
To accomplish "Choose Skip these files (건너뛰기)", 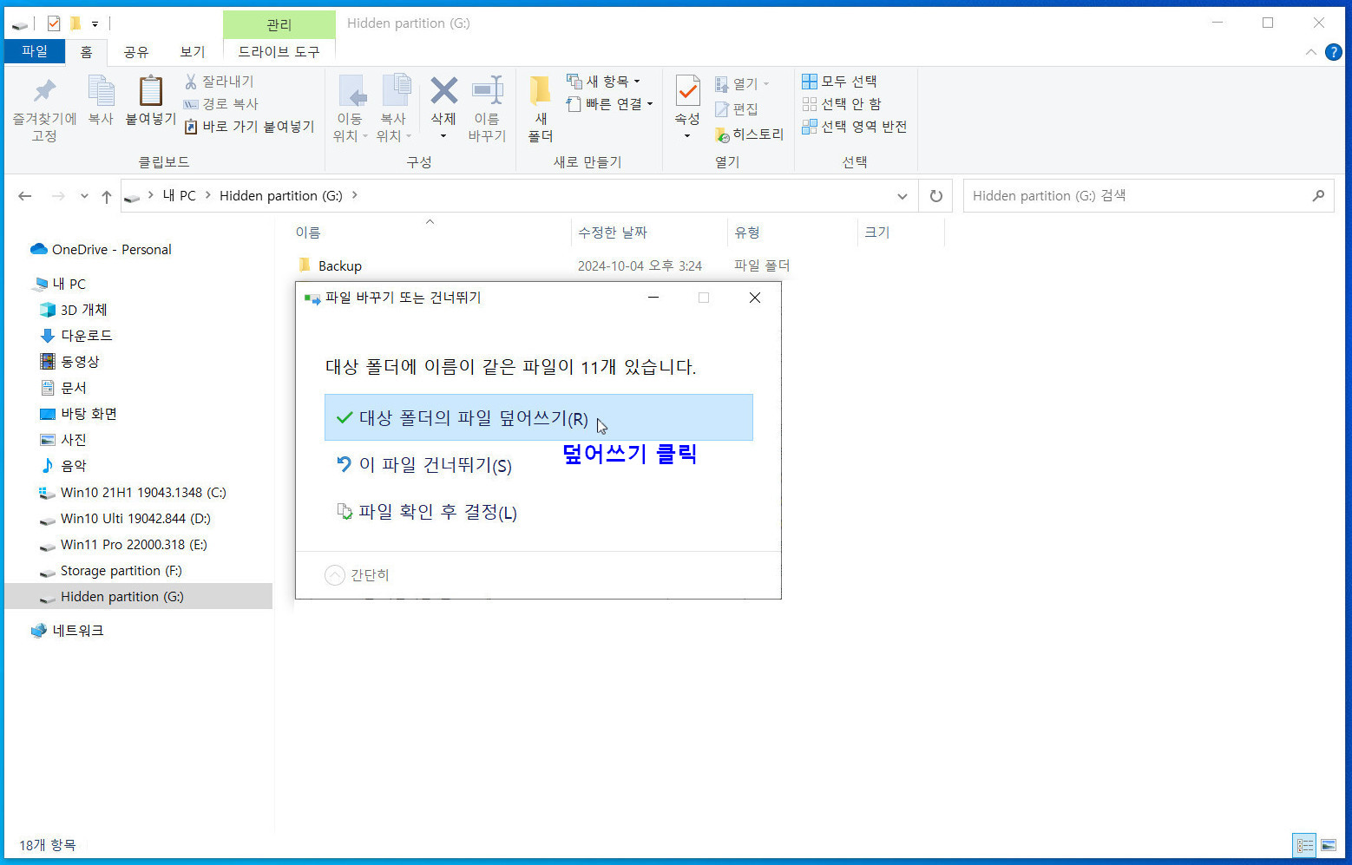I will 538,465.
